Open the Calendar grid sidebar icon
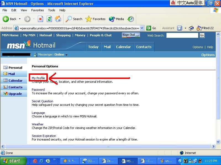The height and width of the screenshot is (165, 221). (x=5, y=80)
